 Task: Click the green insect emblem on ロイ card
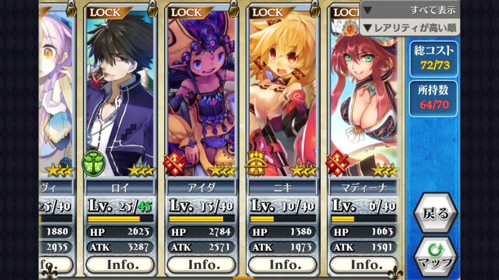(x=93, y=163)
